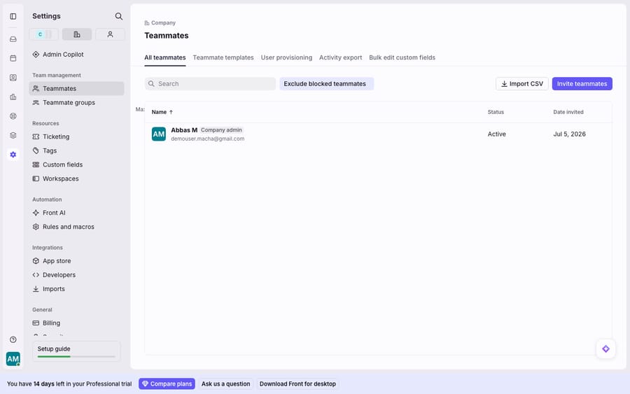630x394 pixels.
Task: Click demouser.macha@gmail.com email text
Action: pyautogui.click(x=208, y=139)
